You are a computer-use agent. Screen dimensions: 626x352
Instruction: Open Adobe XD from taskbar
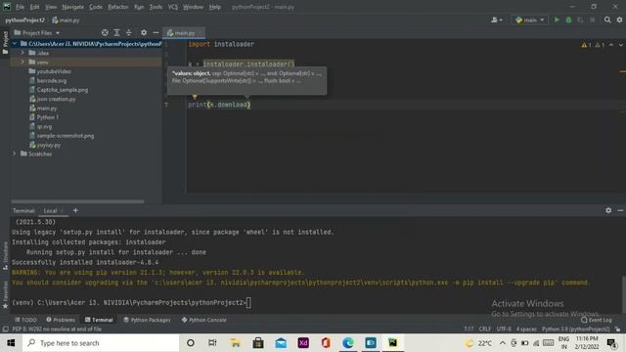click(303, 343)
